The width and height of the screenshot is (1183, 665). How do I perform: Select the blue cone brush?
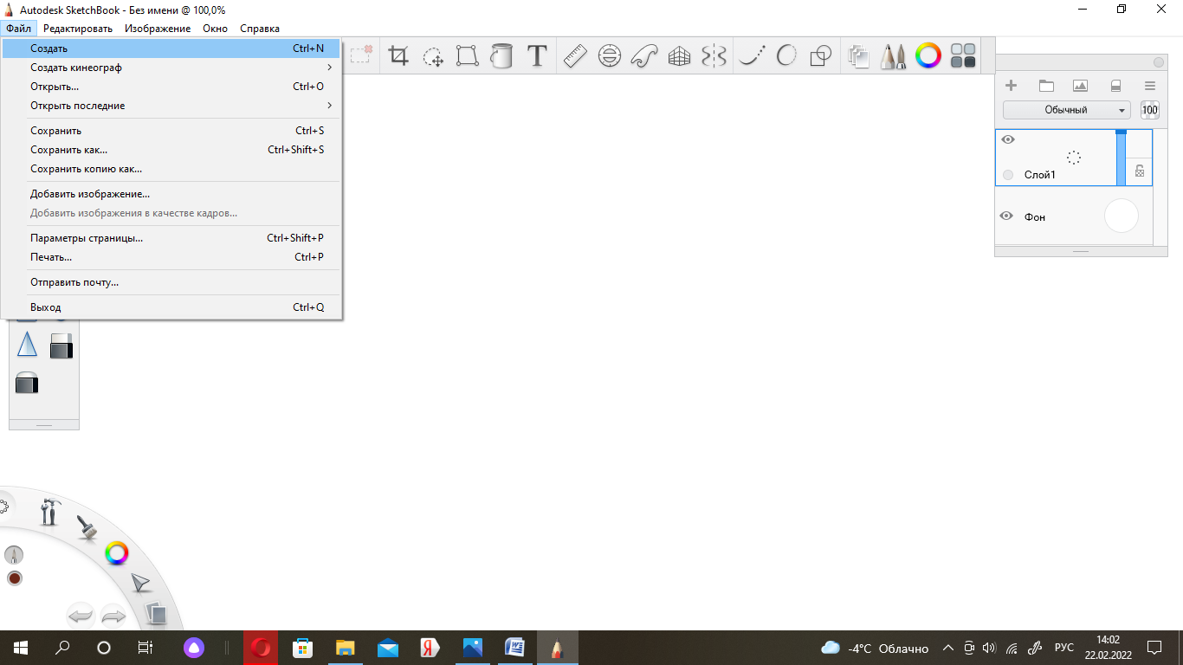point(27,345)
